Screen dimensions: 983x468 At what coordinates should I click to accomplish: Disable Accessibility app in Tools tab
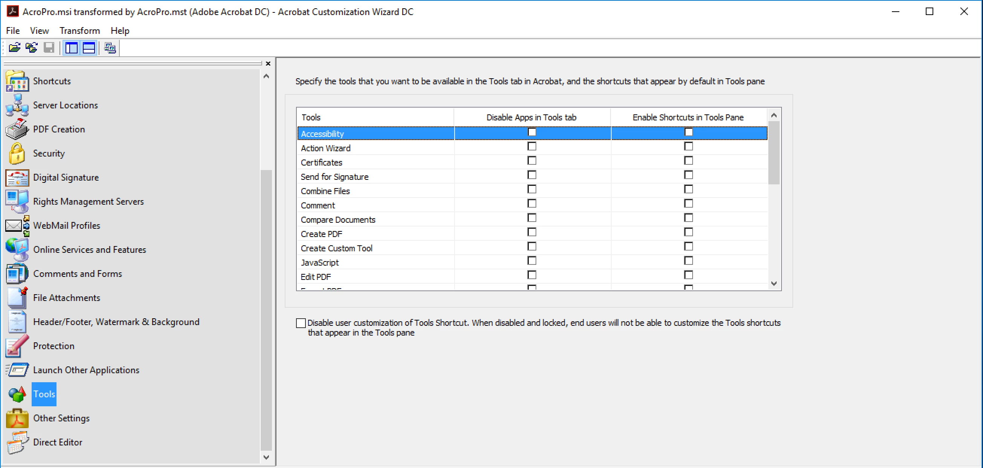tap(531, 132)
